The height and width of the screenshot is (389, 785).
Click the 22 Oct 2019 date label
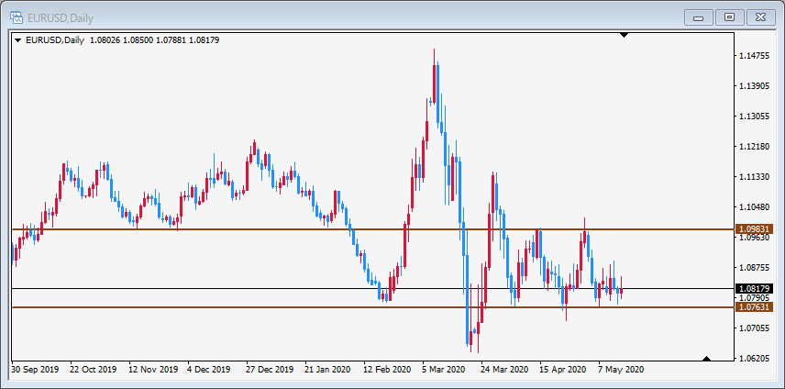tap(94, 370)
